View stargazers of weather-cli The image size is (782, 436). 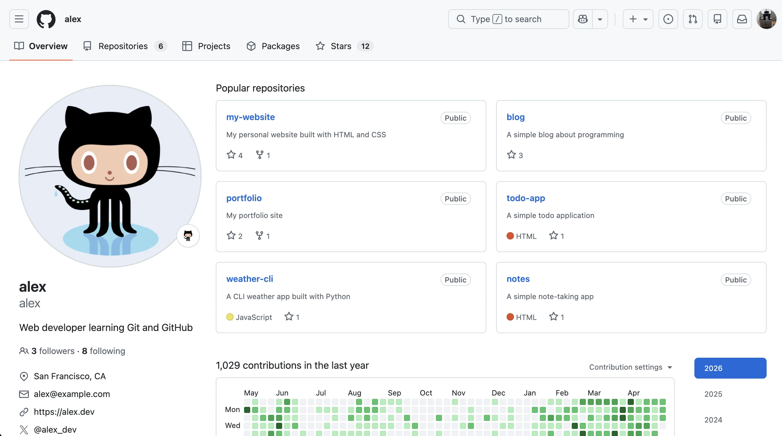click(292, 317)
